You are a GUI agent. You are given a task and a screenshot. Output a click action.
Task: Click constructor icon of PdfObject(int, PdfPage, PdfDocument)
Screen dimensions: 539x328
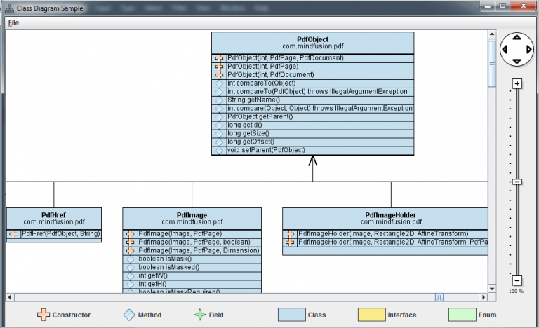[219, 58]
